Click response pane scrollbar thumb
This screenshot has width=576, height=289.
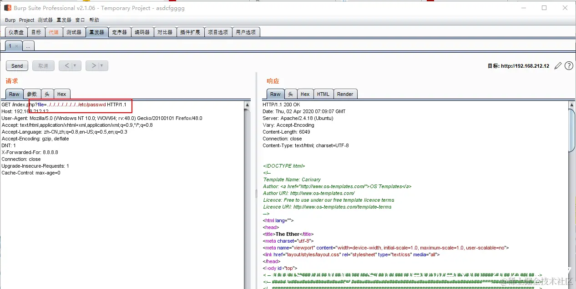pyautogui.click(x=572, y=130)
